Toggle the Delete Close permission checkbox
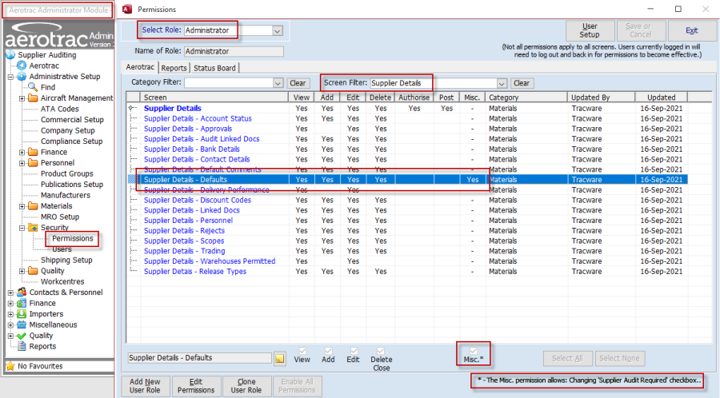The image size is (720, 398). click(381, 350)
